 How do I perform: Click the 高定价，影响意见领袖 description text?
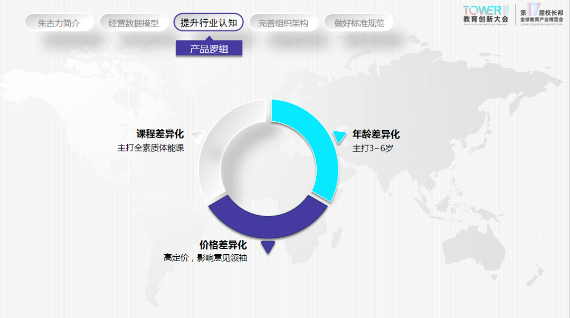pyautogui.click(x=205, y=258)
